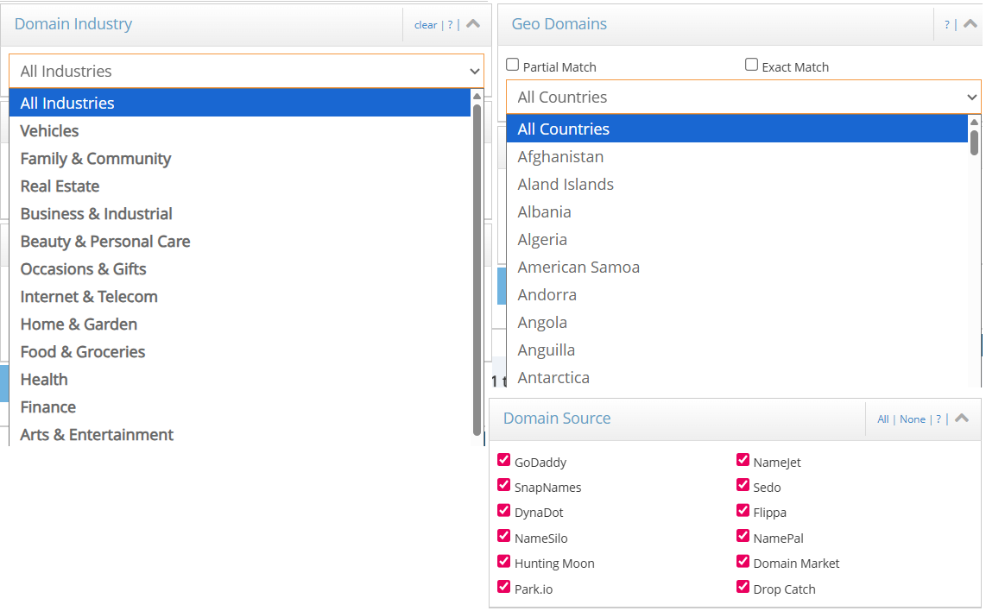Collapse the Domain Source panel
This screenshot has height=611, width=986.
click(x=963, y=419)
